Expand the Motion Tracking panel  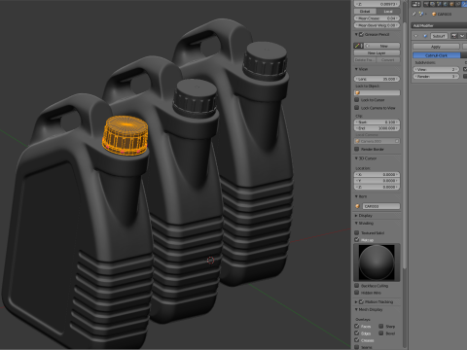tap(356, 301)
